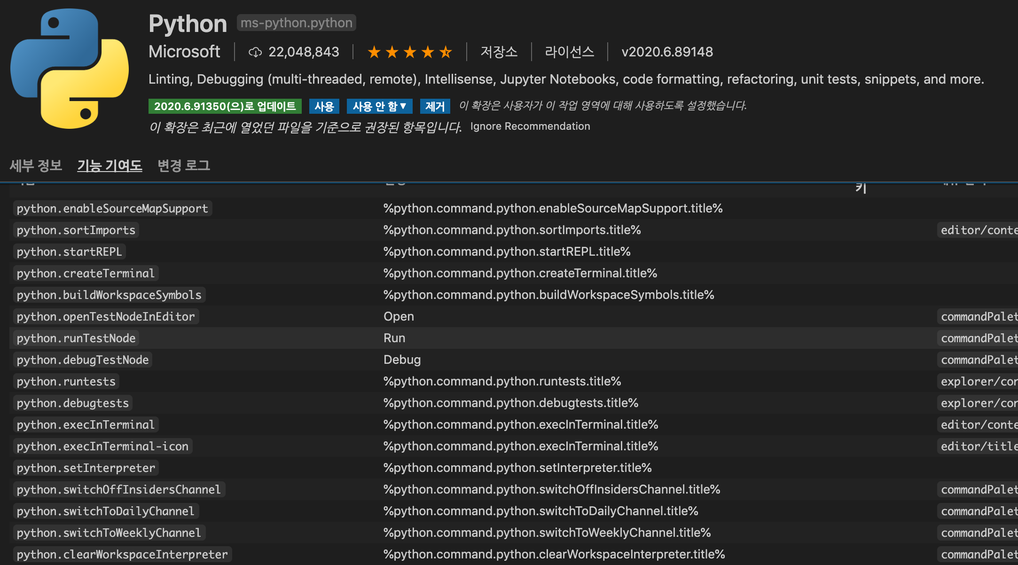
Task: Rate the extension with the fifth star
Action: point(446,52)
